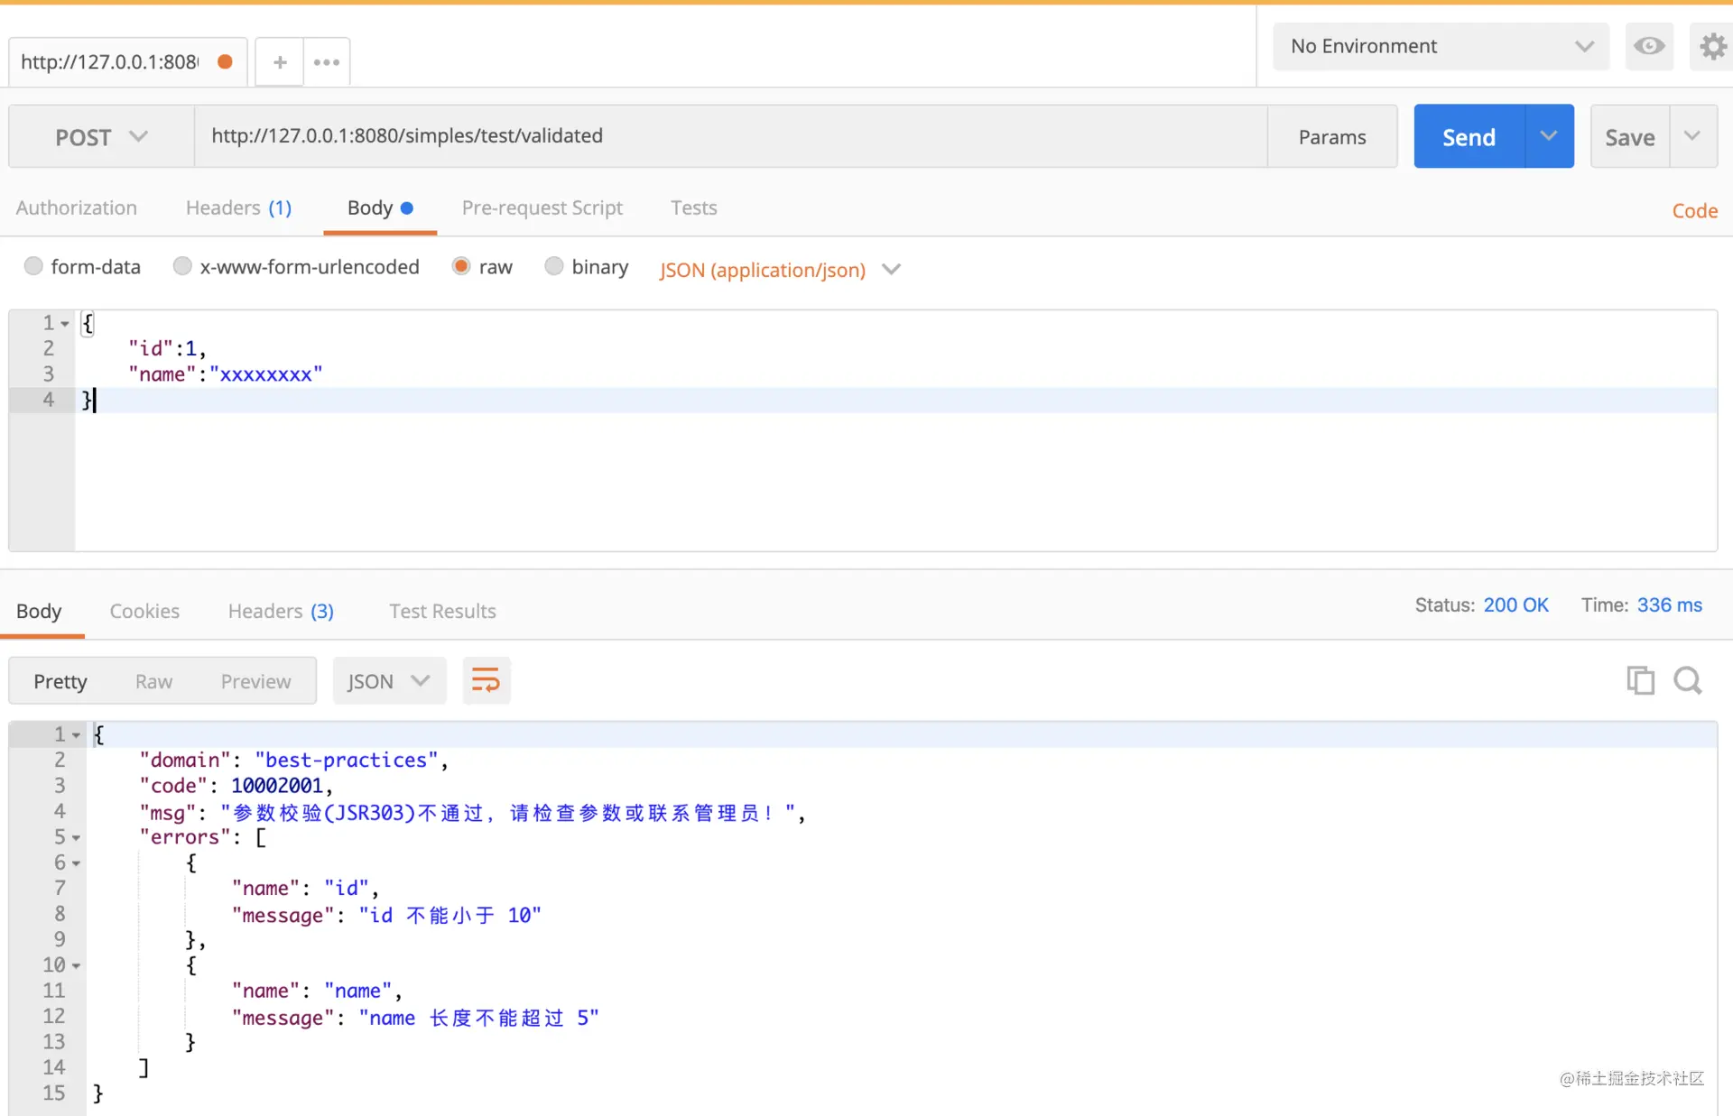The width and height of the screenshot is (1733, 1116).
Task: Click the "id":1 line in request editor
Action: 168,348
